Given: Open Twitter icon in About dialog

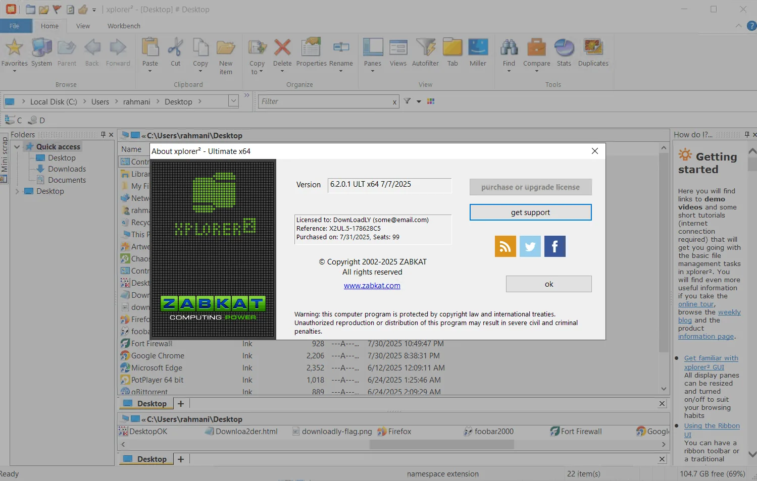Looking at the screenshot, I should coord(530,246).
